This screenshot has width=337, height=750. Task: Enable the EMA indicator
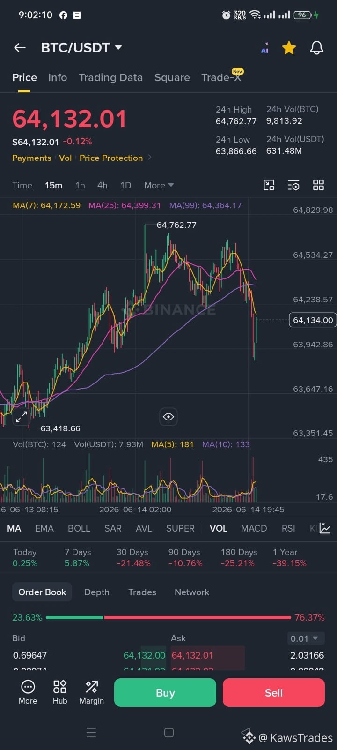(44, 528)
